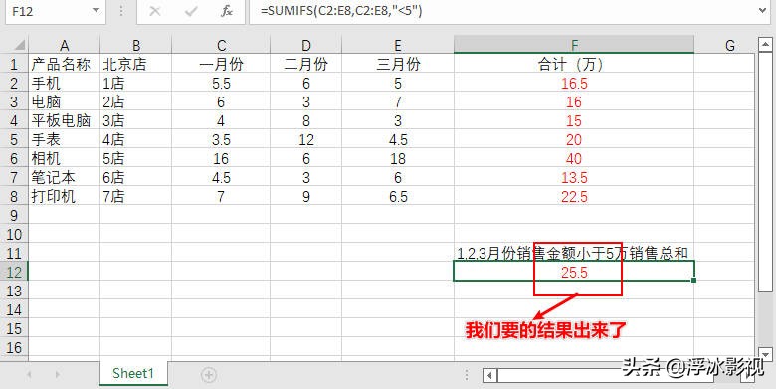Click the Select All corner triangle
This screenshot has width=776, height=389.
19,46
